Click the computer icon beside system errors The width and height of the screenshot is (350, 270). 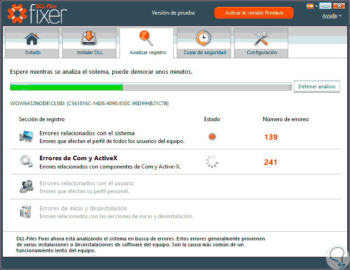[26, 137]
